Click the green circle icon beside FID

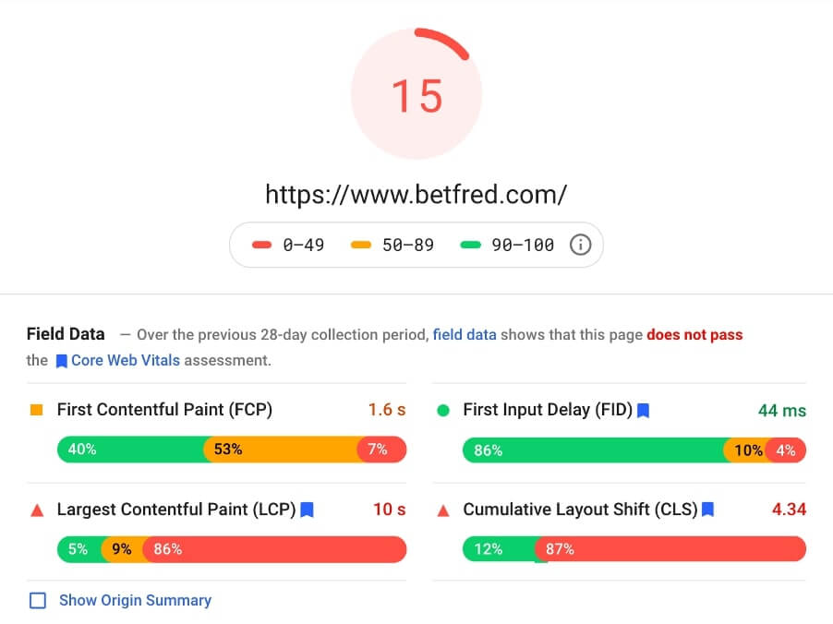443,411
